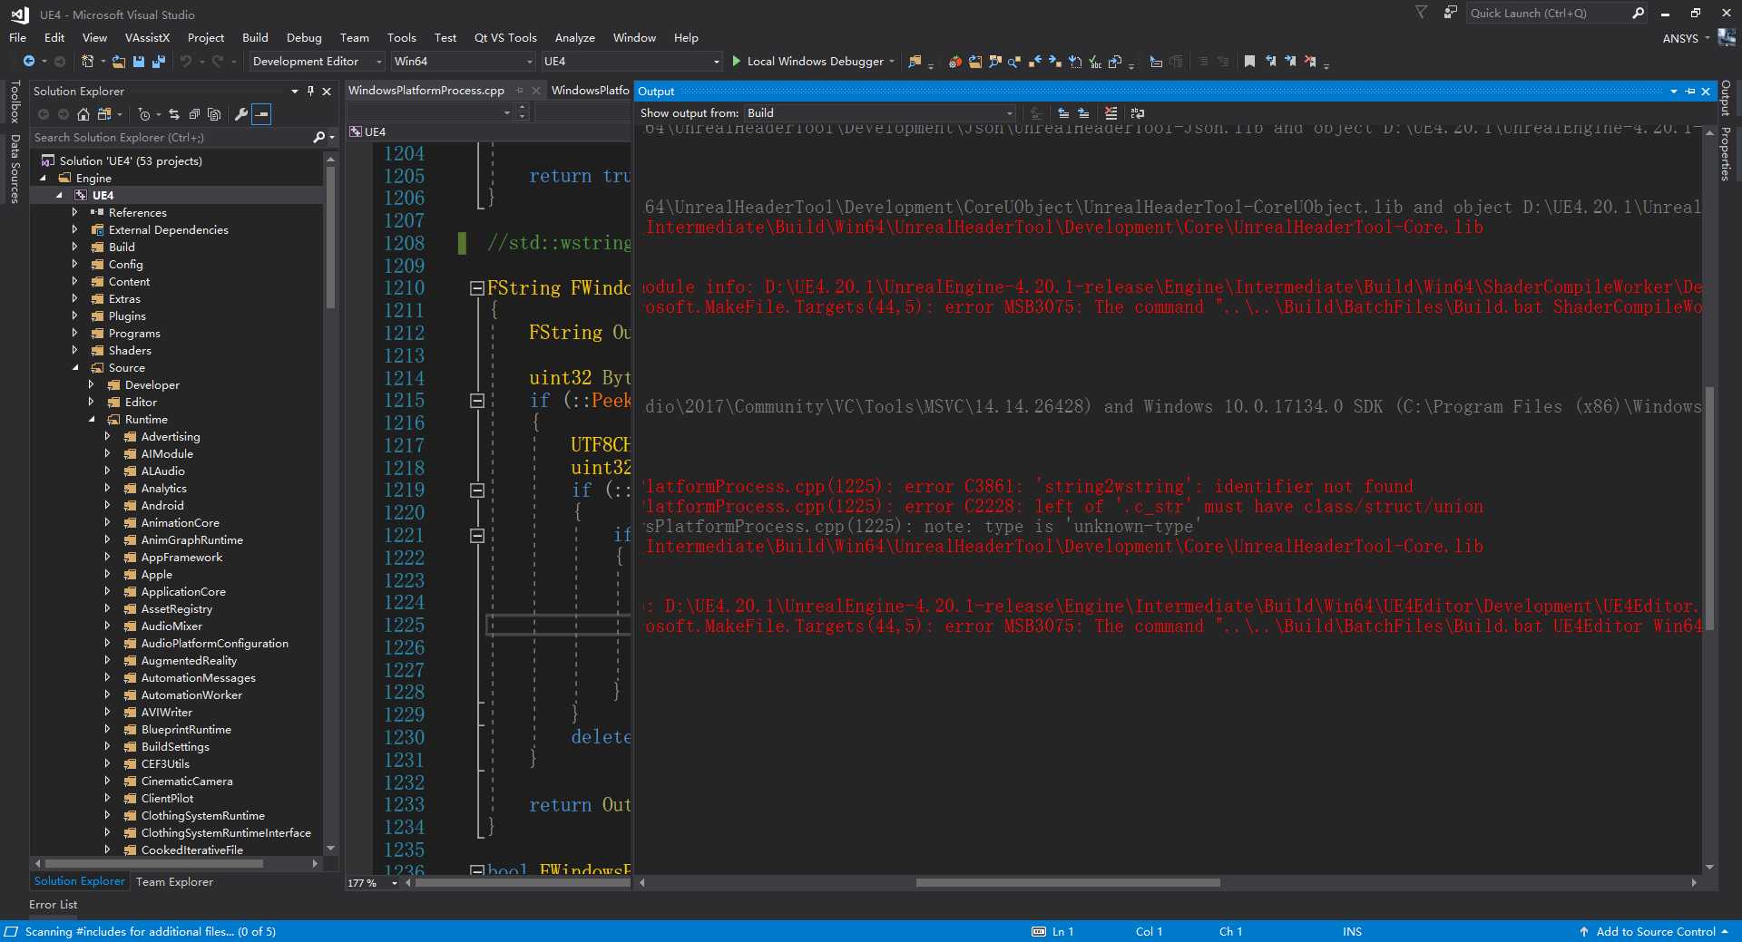Click the New Project icon in toolbar
1742x942 pixels.
point(87,62)
